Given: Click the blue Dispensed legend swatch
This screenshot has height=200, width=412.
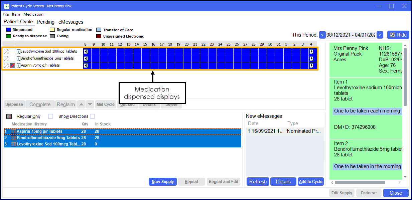Looking at the screenshot, I should click(x=9, y=30).
